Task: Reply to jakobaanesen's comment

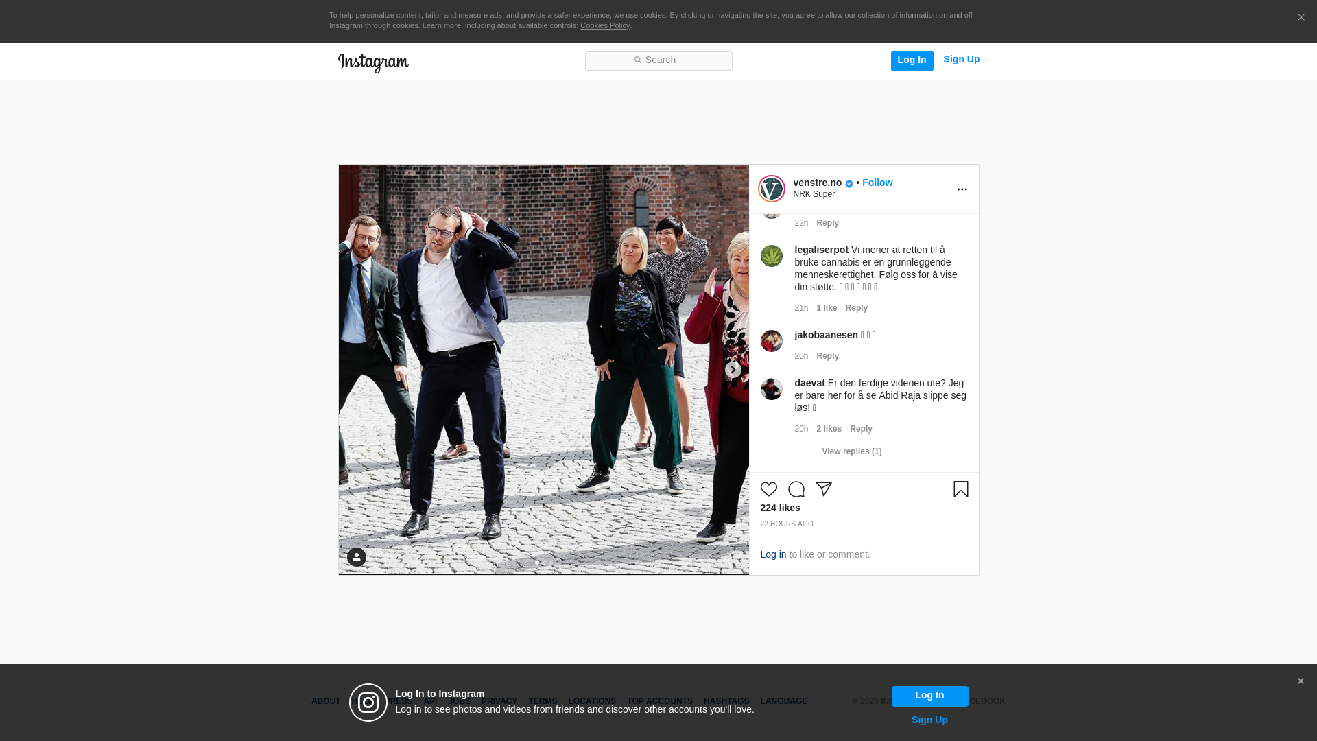Action: 827,356
